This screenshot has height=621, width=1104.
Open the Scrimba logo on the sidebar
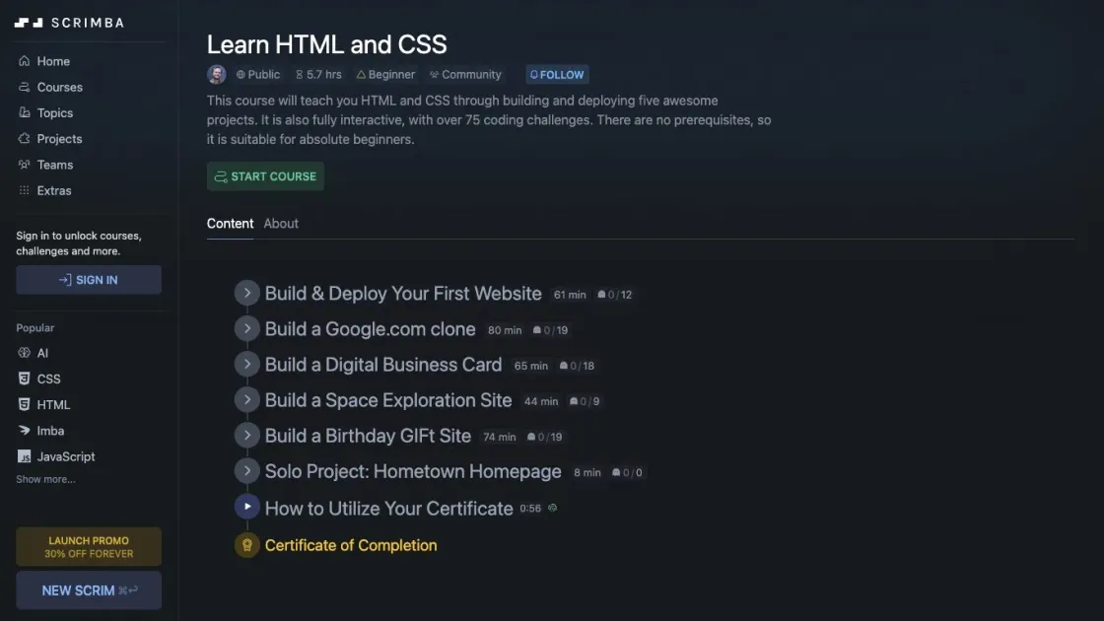(69, 22)
